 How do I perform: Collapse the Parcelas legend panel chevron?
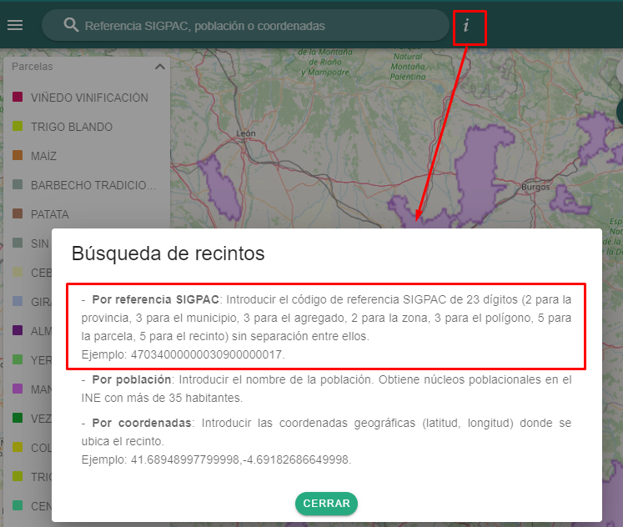(x=159, y=67)
